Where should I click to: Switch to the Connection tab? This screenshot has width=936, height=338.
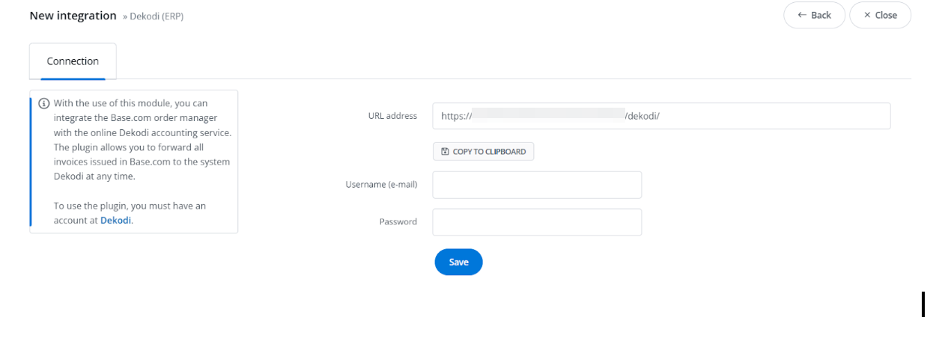[73, 61]
